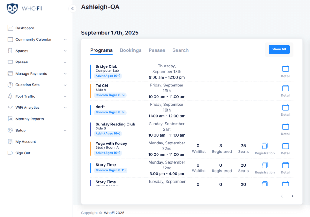Open Detail calendar icon for Bridge Club
Viewport: 310px width, 217px height.
click(x=285, y=69)
